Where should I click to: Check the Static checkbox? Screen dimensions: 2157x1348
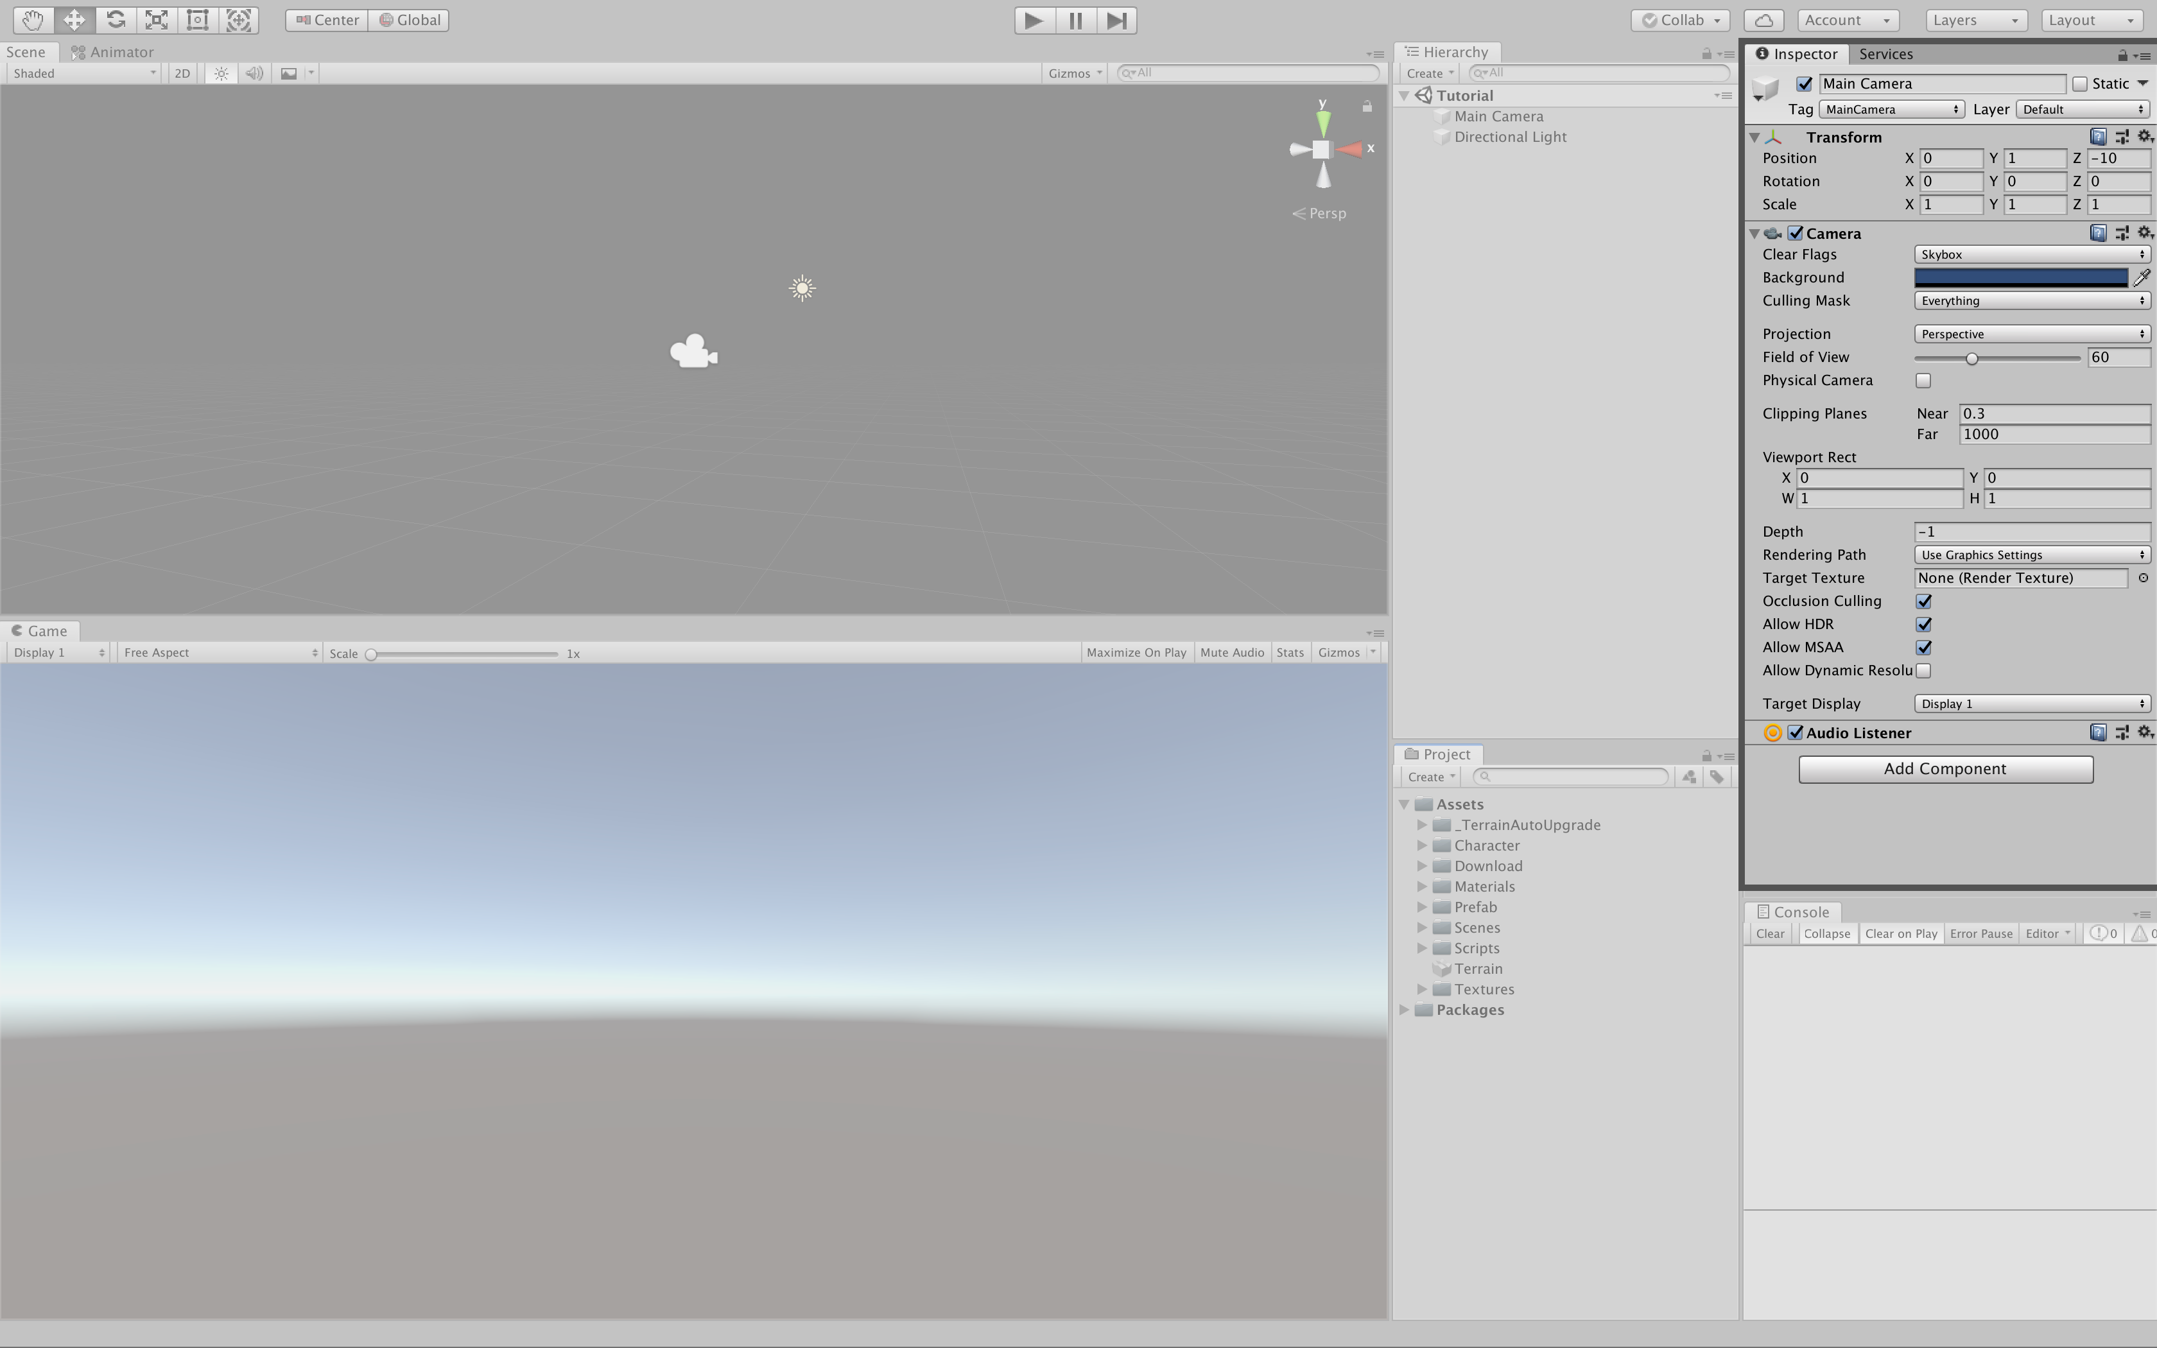point(2079,84)
